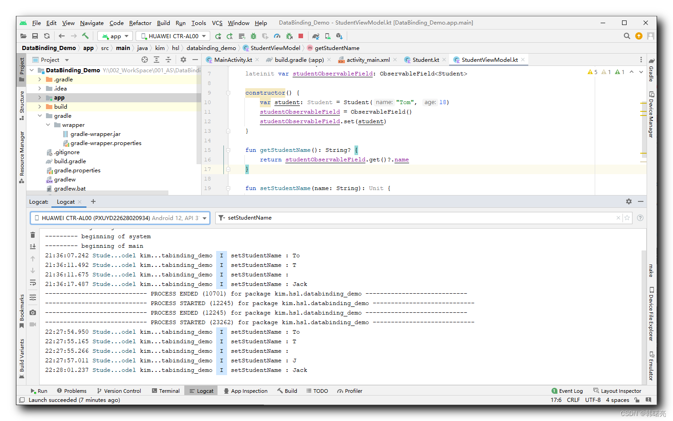Viewport: 673px width, 421px height.
Task: Hide the Project panel with minus icon
Action: pyautogui.click(x=195, y=60)
